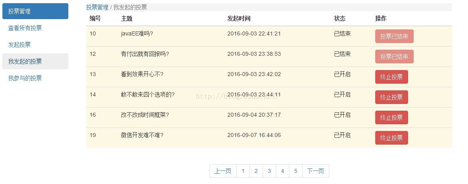This screenshot has height=184, width=468.
Task: Click number 10 in 编号 column
Action: 93,33
